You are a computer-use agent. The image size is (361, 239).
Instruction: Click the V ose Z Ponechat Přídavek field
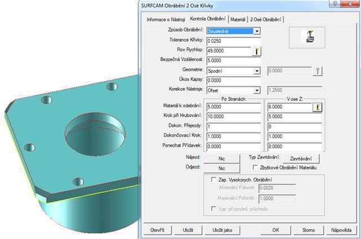pyautogui.click(x=294, y=147)
